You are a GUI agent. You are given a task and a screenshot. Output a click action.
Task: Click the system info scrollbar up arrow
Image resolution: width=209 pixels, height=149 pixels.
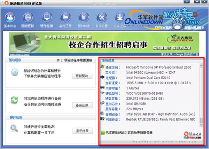click(201, 65)
